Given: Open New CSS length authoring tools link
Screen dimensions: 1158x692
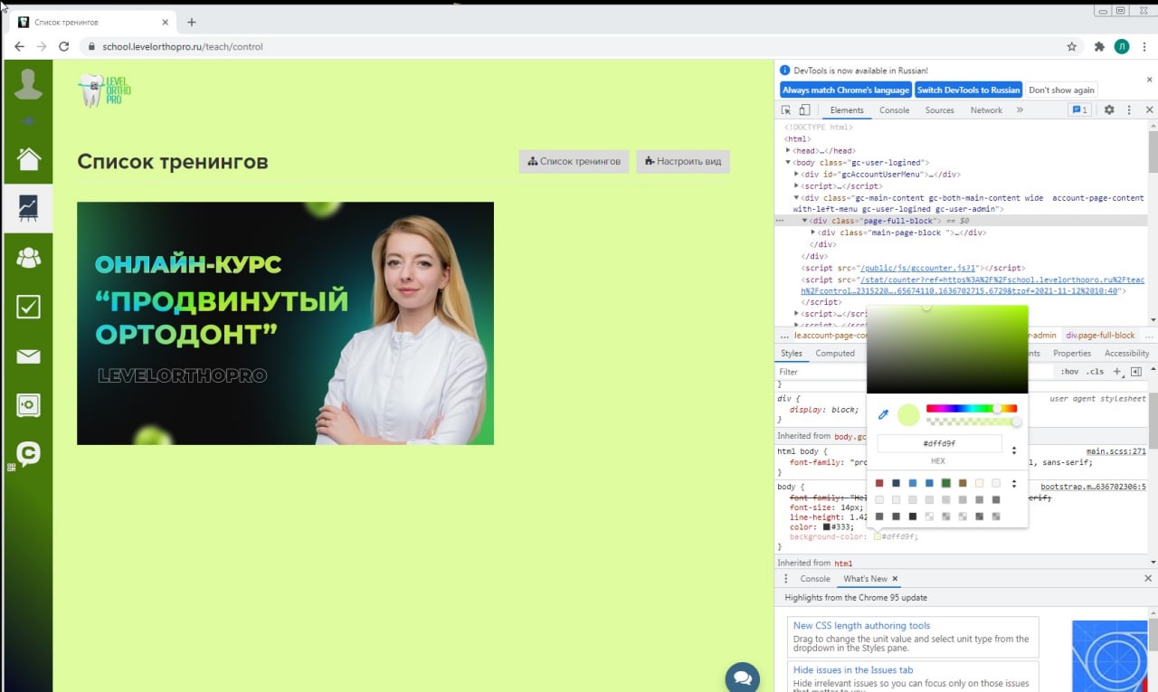Looking at the screenshot, I should pyautogui.click(x=861, y=625).
